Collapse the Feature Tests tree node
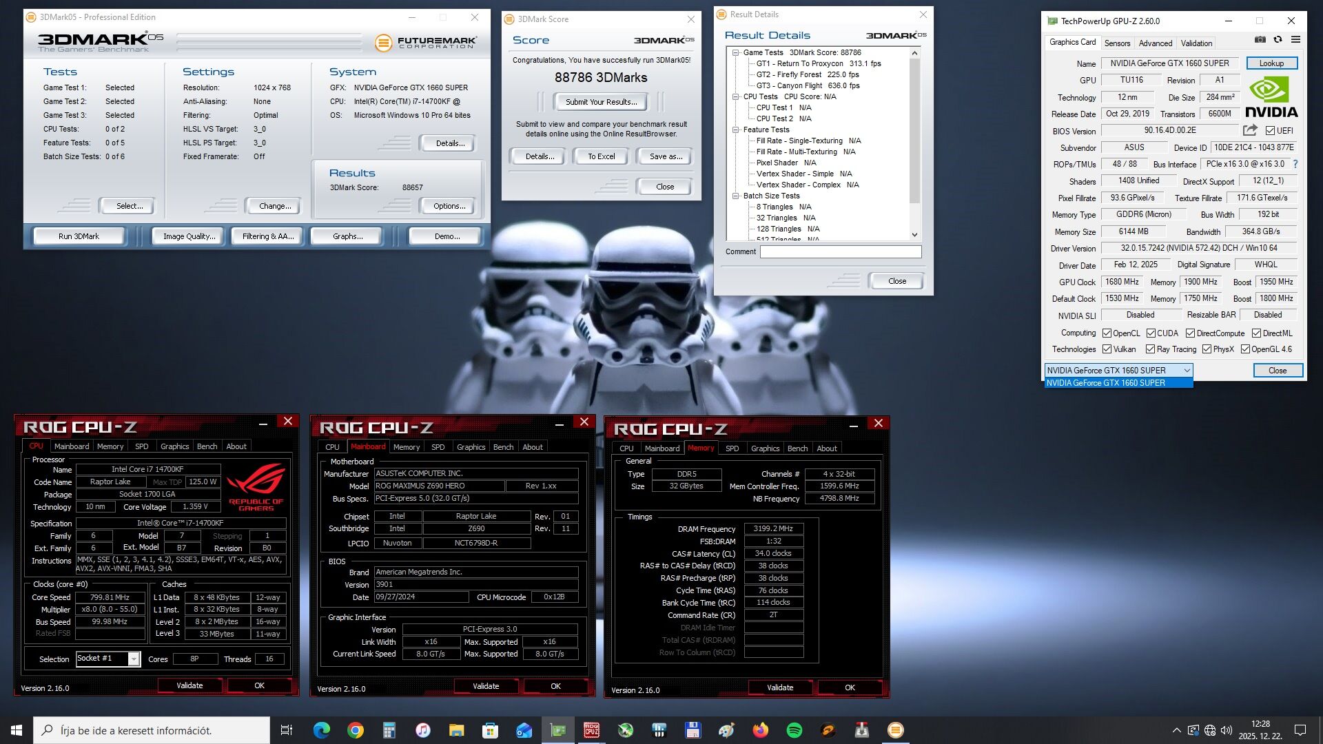The image size is (1323, 744). 736,130
